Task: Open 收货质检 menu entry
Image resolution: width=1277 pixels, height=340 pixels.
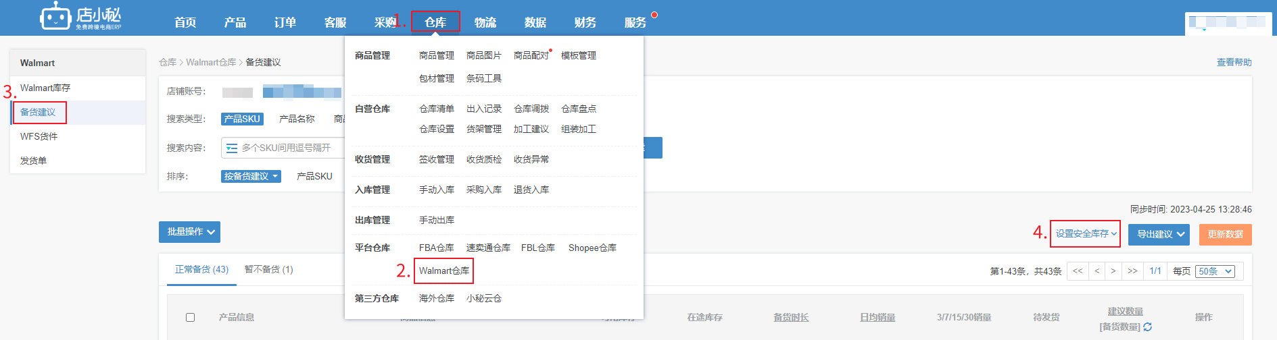Action: (x=483, y=159)
